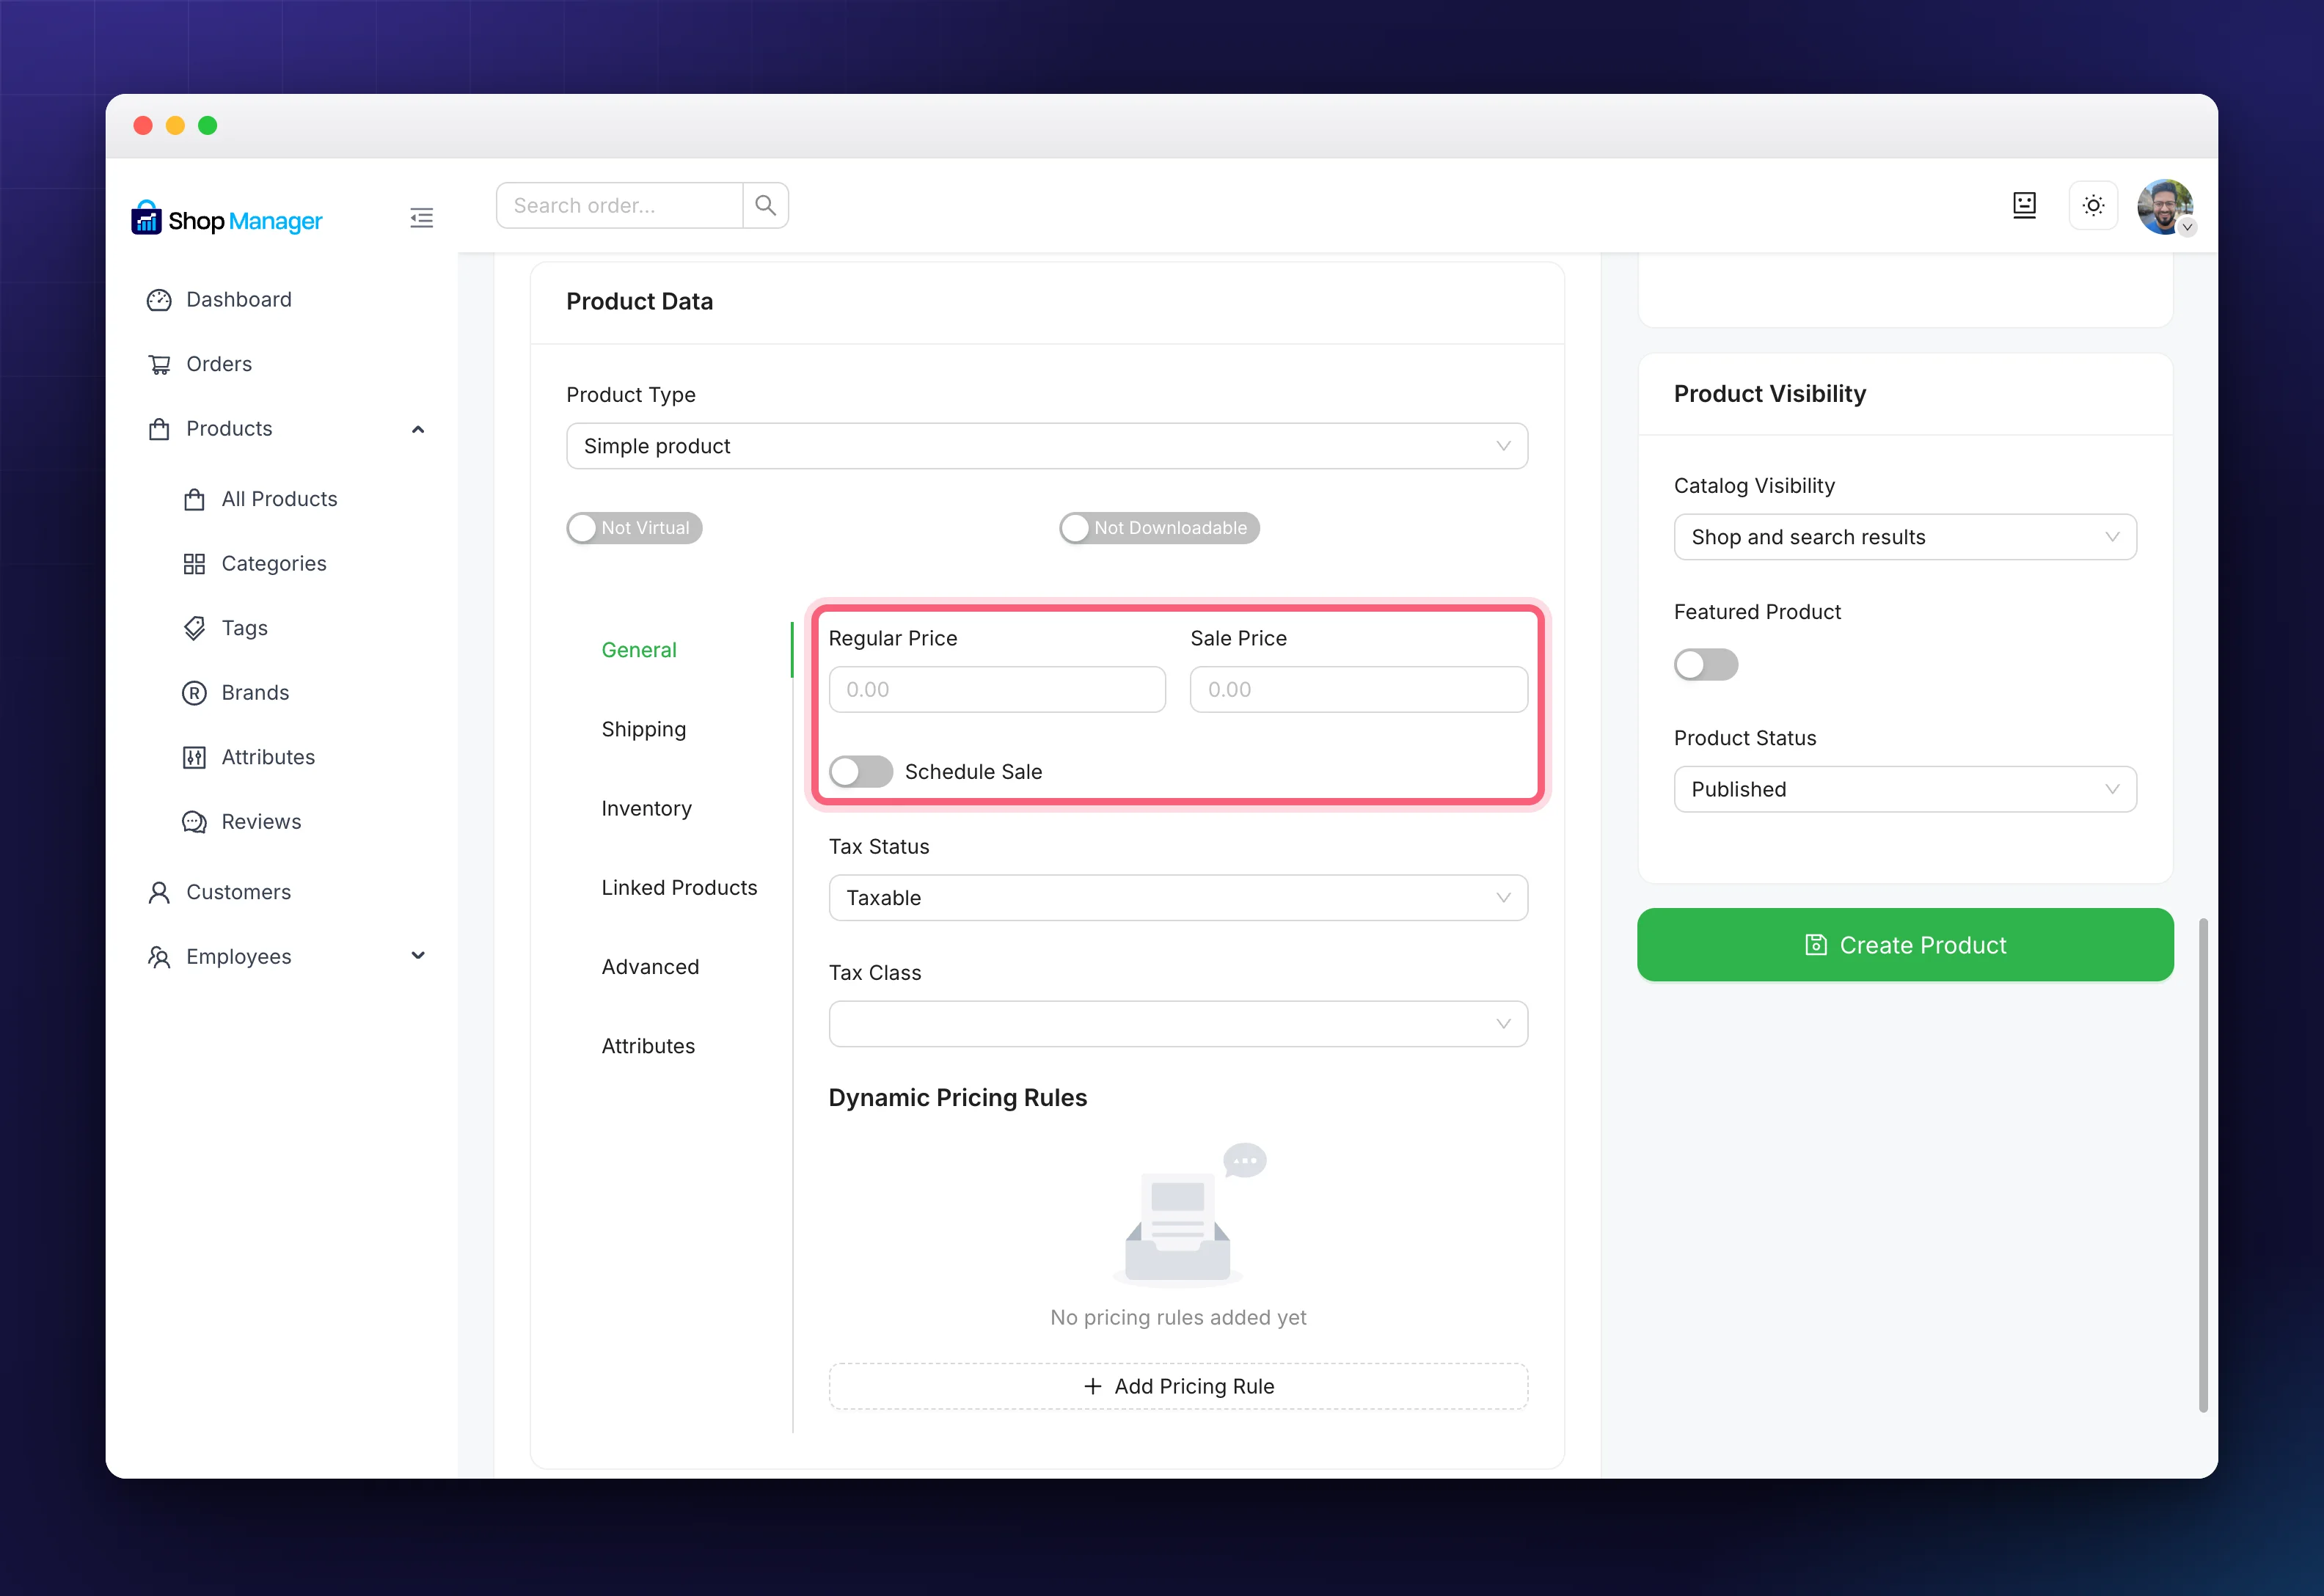Click the Shop Manager logo
Viewport: 2324px width, 1596px height.
pos(227,219)
